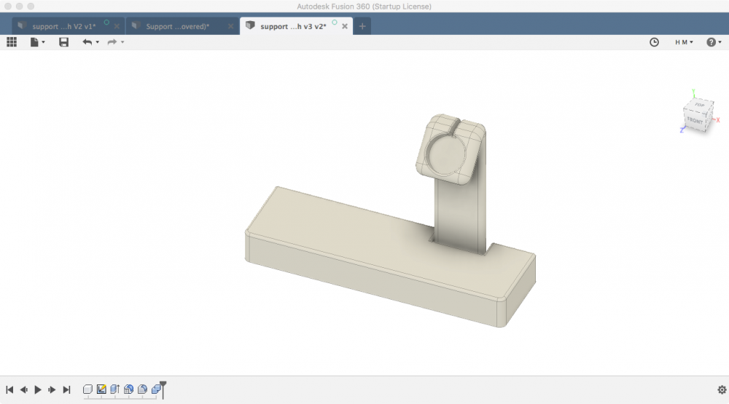Viewport: 729px width, 404px height.
Task: Select the fillet feature in timeline
Action: click(x=143, y=389)
